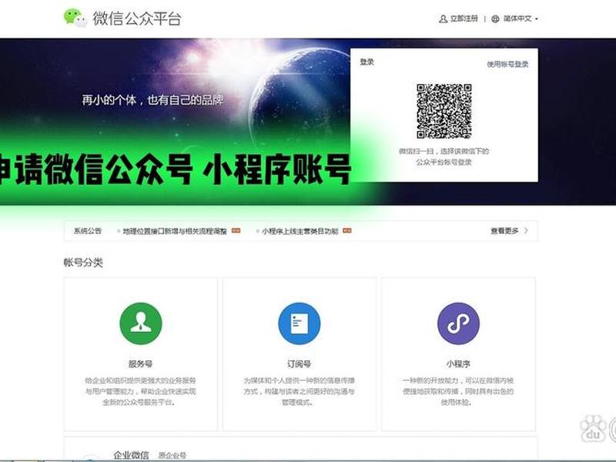Click the 小程序 description paragraph
Image resolution: width=616 pixels, height=462 pixels.
pos(458,391)
